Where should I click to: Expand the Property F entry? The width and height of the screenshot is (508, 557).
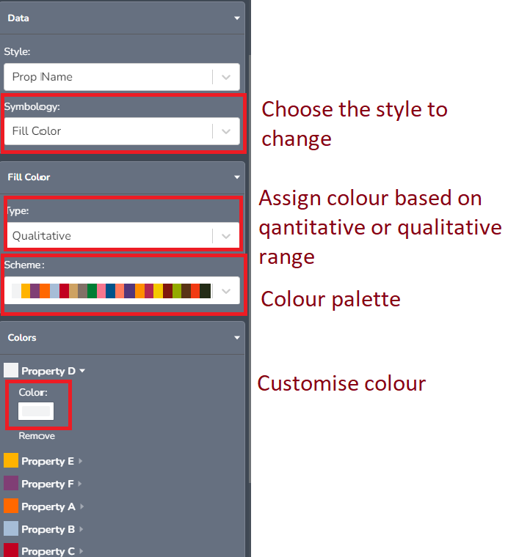[80, 484]
